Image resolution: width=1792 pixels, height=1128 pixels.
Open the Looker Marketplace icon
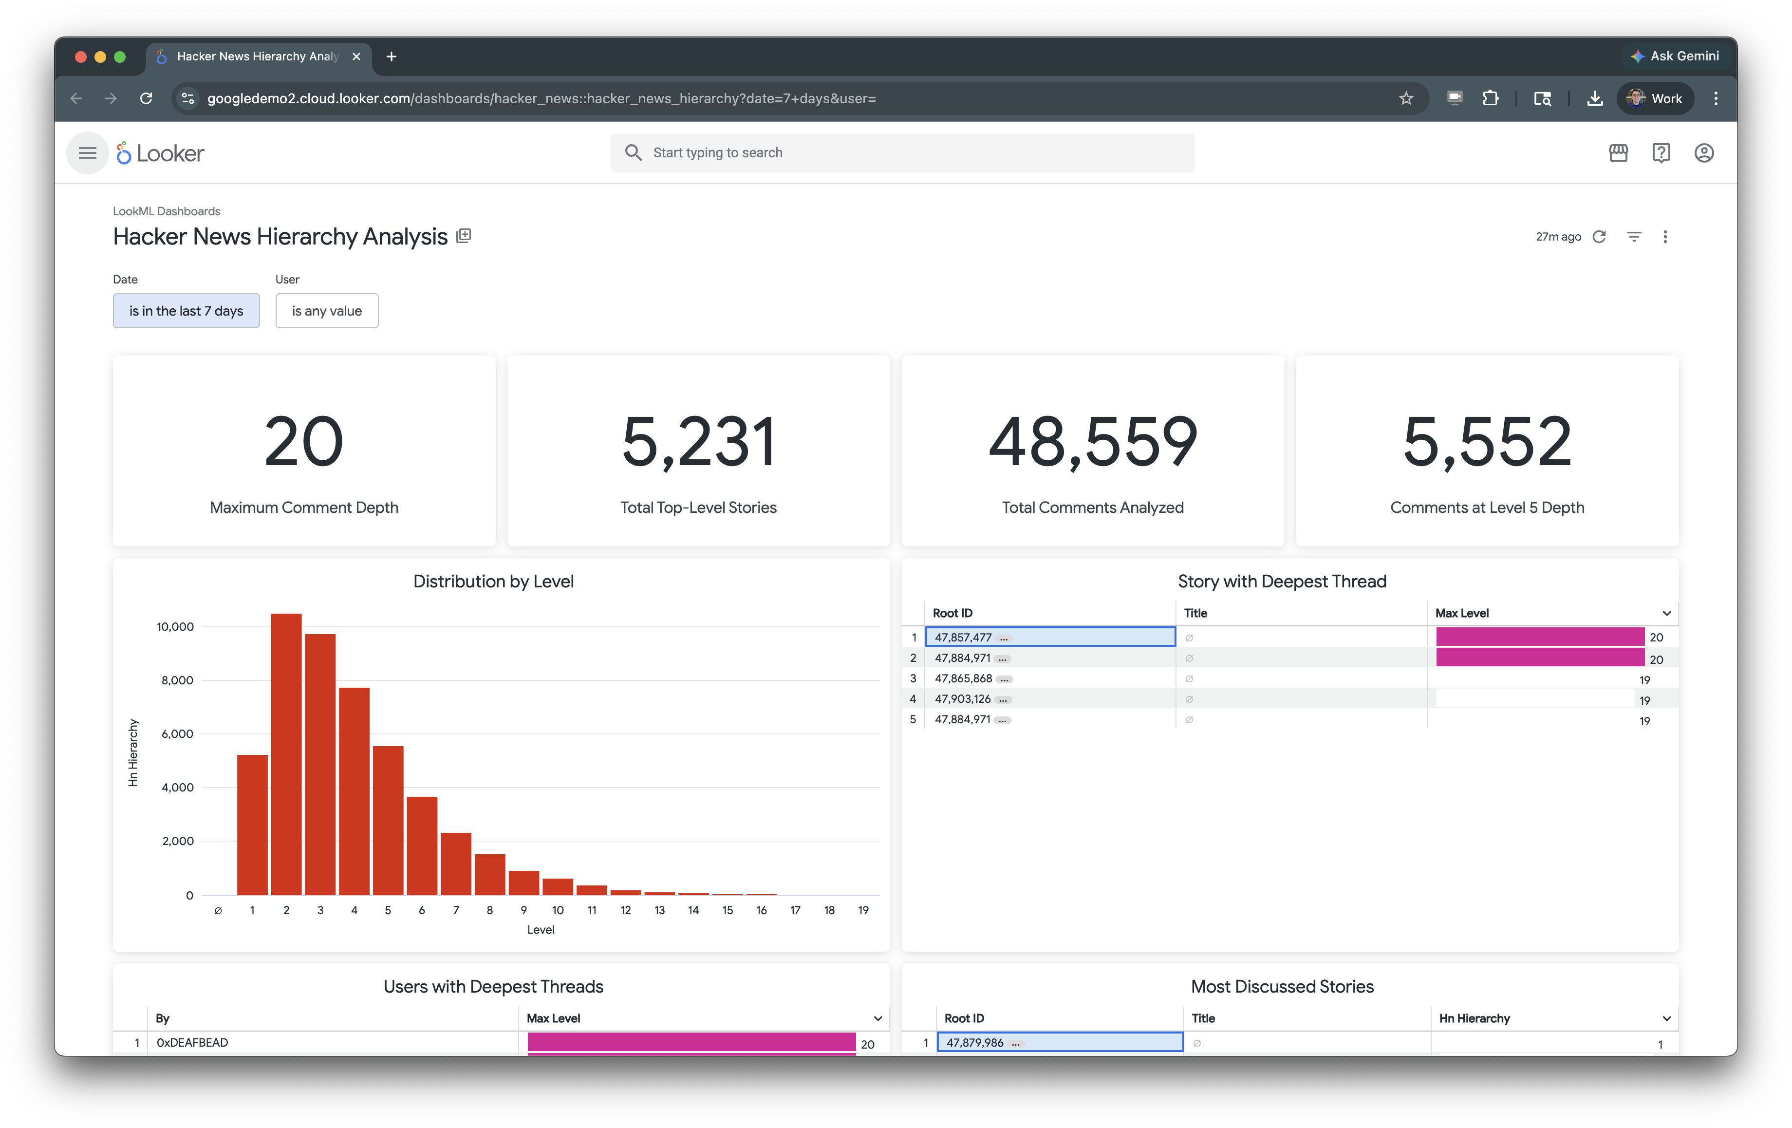[x=1618, y=152]
